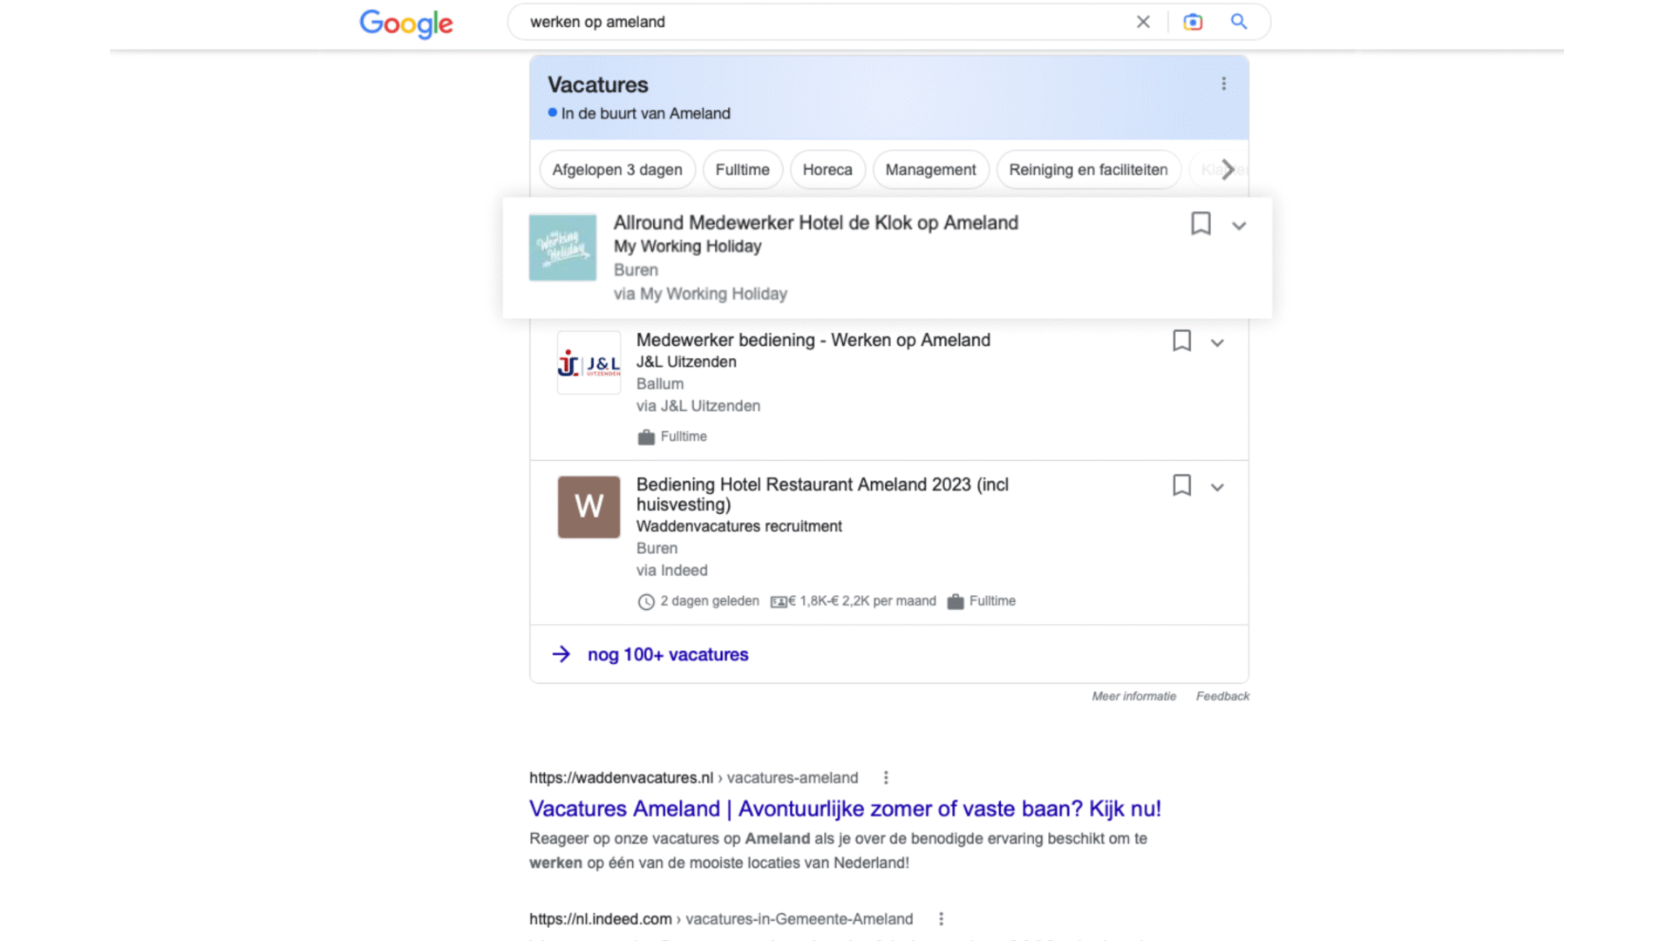This screenshot has height=941, width=1674.
Task: Bookmark the Medewerker bediening job
Action: [x=1181, y=341]
